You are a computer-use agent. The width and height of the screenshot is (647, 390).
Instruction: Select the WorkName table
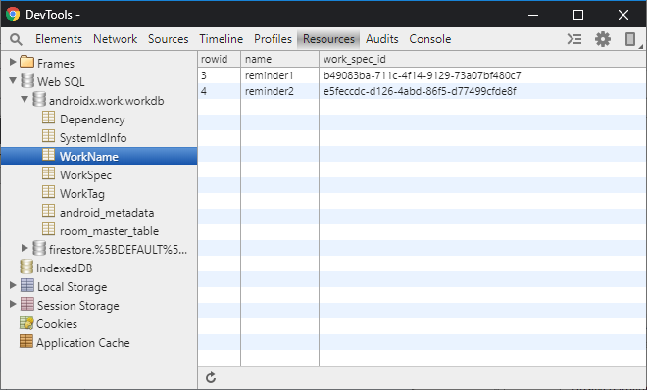pos(99,156)
